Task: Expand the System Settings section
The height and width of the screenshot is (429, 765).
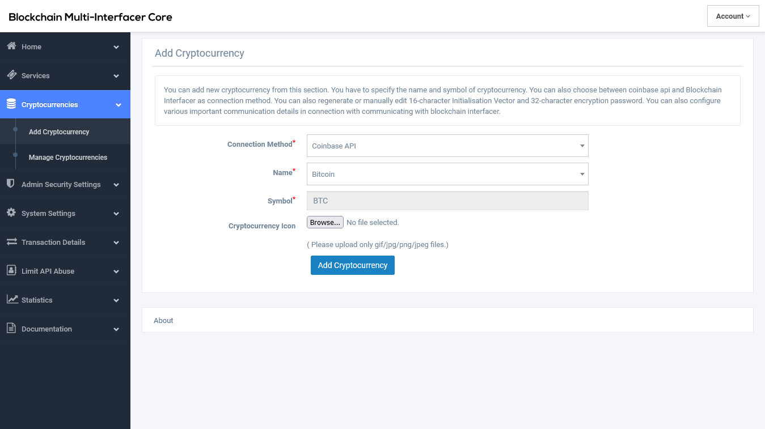Action: click(x=116, y=213)
